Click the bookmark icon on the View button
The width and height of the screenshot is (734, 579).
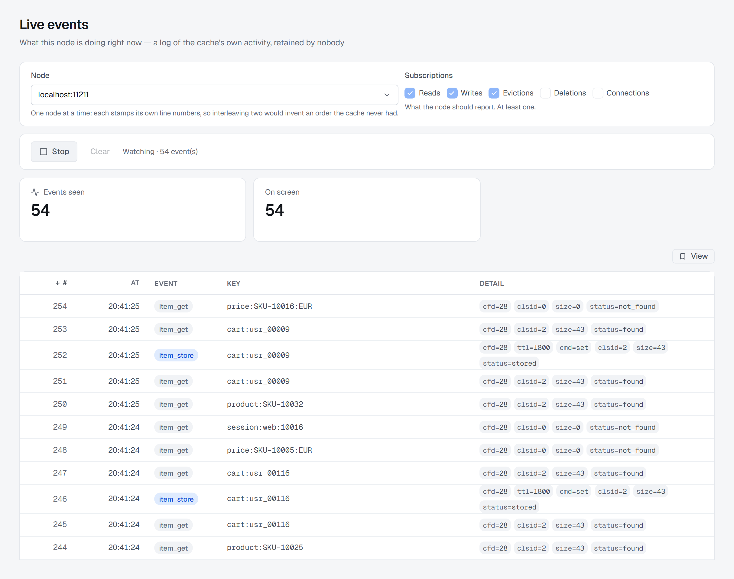[x=683, y=256]
